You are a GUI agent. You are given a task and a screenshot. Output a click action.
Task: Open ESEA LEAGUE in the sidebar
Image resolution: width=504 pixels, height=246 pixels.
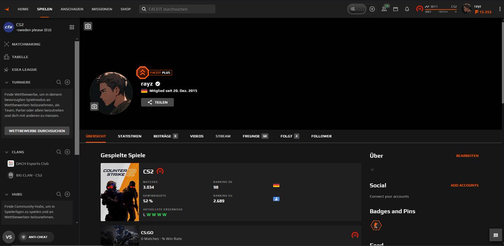coord(24,69)
